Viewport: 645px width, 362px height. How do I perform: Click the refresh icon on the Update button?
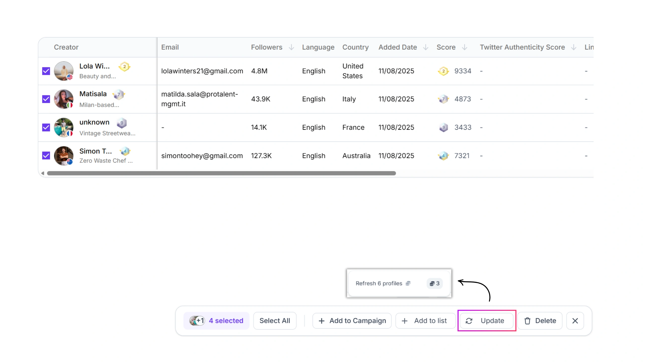[x=469, y=321]
